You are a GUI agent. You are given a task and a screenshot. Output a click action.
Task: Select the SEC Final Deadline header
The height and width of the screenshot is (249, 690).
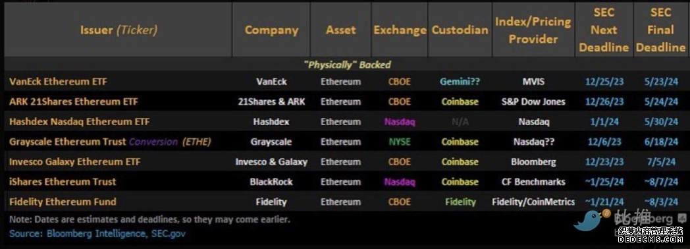point(661,30)
